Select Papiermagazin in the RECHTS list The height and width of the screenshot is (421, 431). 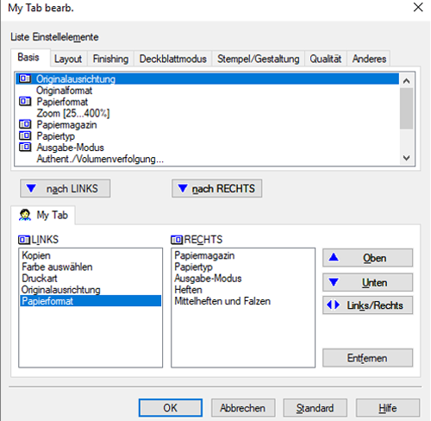(x=243, y=255)
